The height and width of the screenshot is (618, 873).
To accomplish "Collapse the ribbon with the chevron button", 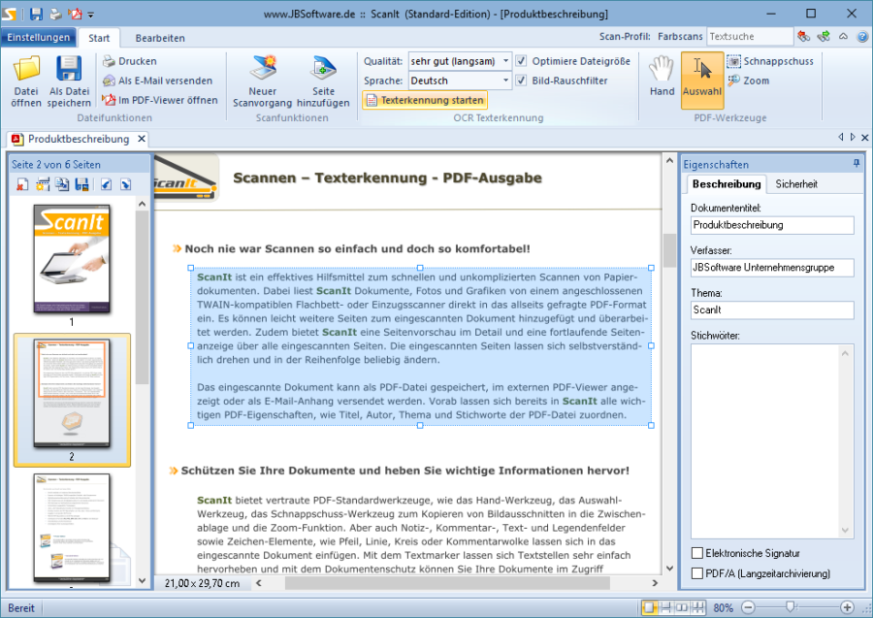I will [x=844, y=36].
